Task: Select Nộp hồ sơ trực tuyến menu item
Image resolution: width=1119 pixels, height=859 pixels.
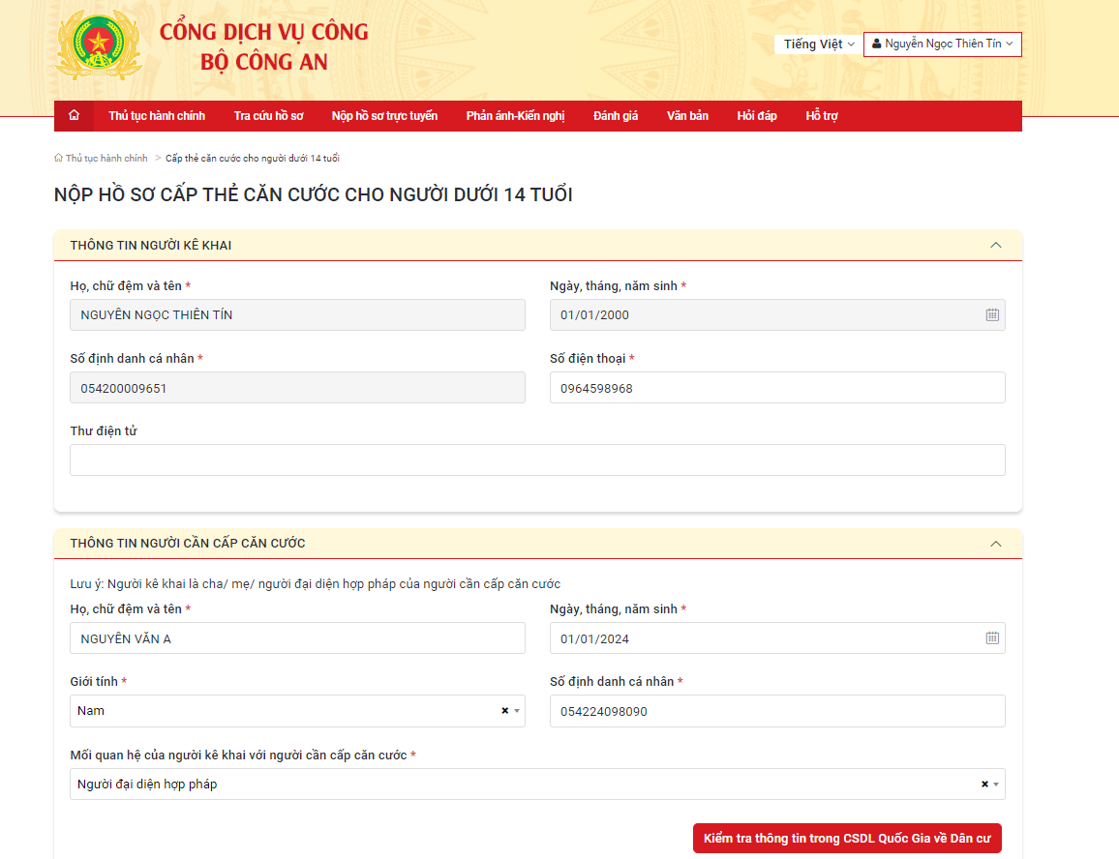Action: coord(384,116)
